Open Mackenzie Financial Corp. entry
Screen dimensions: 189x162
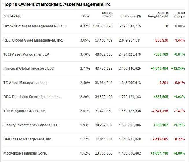[25, 153]
